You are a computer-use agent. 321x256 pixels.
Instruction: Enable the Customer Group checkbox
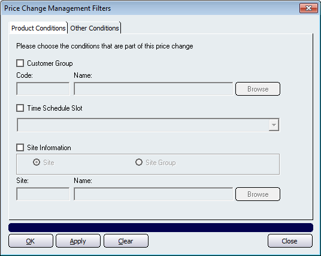click(20, 63)
